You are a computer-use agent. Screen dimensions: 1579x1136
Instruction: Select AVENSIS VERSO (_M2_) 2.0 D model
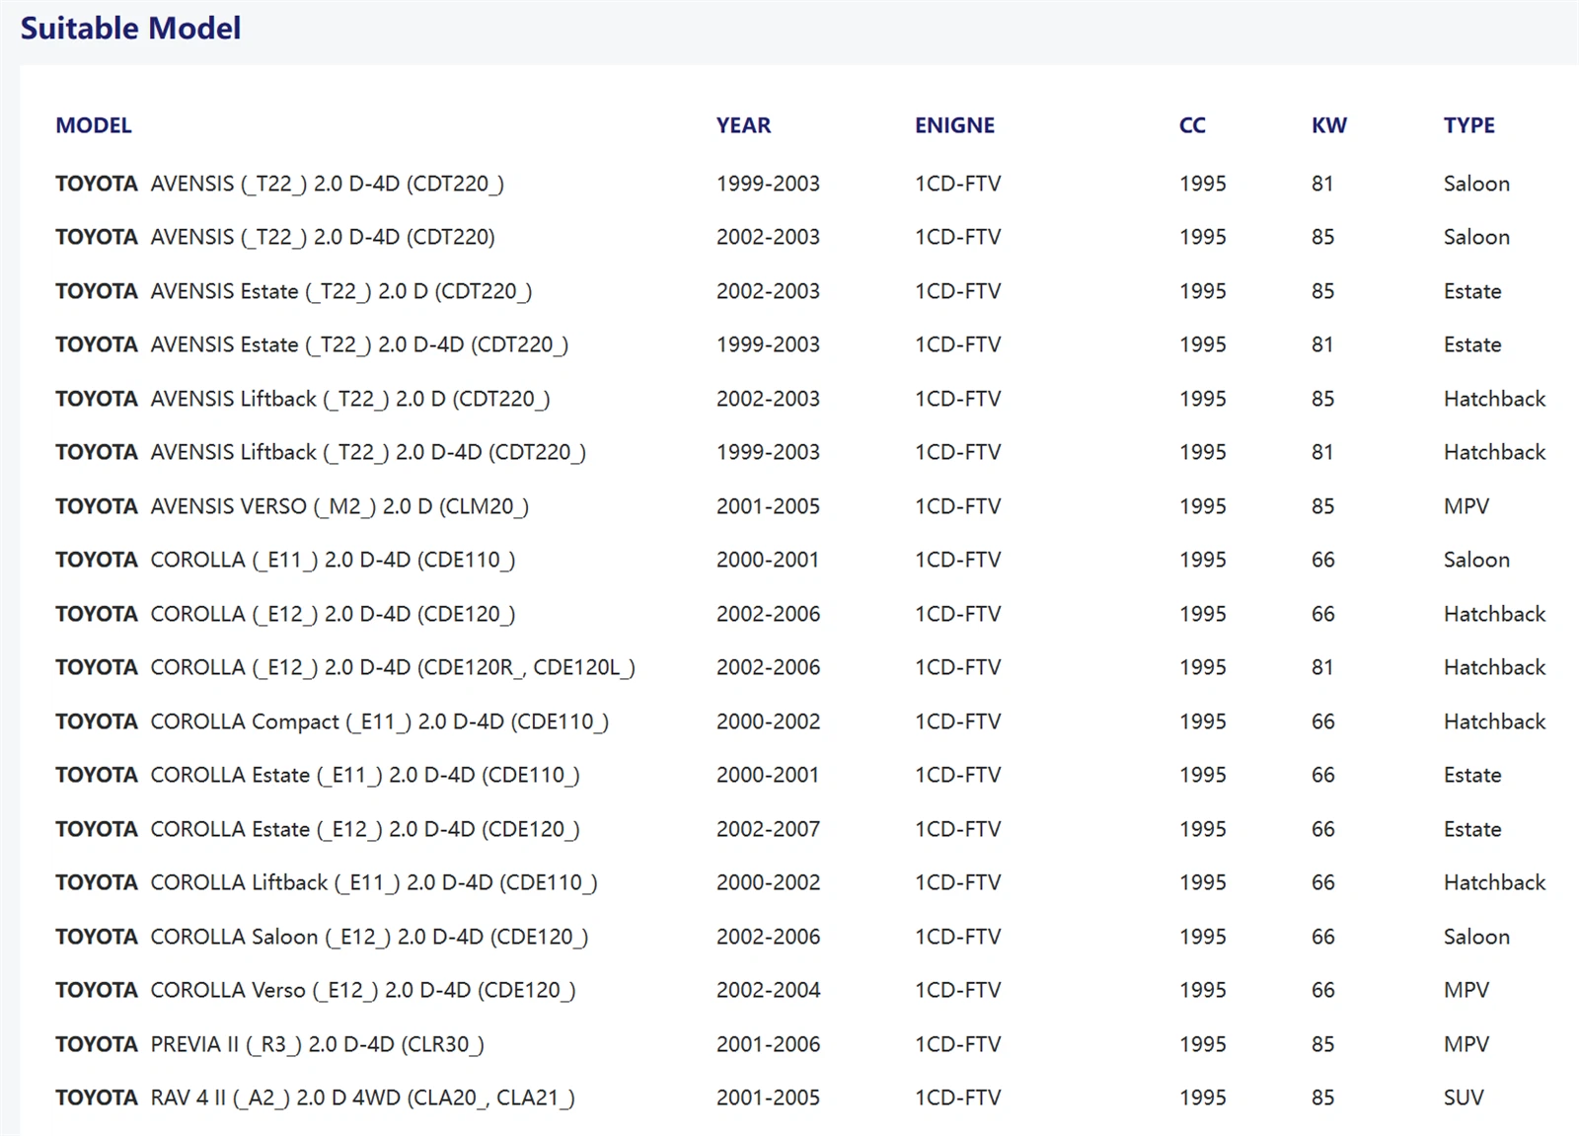point(292,506)
